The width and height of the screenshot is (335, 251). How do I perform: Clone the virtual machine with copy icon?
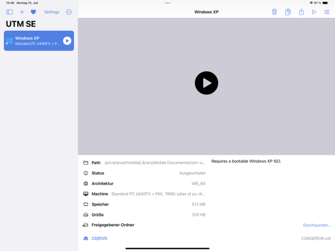(x=288, y=12)
